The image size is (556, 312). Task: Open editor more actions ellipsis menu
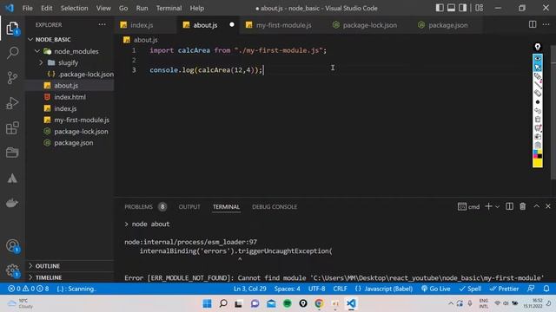(x=546, y=24)
